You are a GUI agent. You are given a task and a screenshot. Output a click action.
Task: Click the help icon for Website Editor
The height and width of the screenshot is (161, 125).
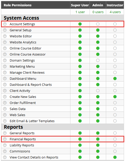pos(5,36)
